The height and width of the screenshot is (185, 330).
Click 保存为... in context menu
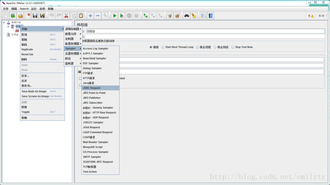pyautogui.click(x=42, y=86)
